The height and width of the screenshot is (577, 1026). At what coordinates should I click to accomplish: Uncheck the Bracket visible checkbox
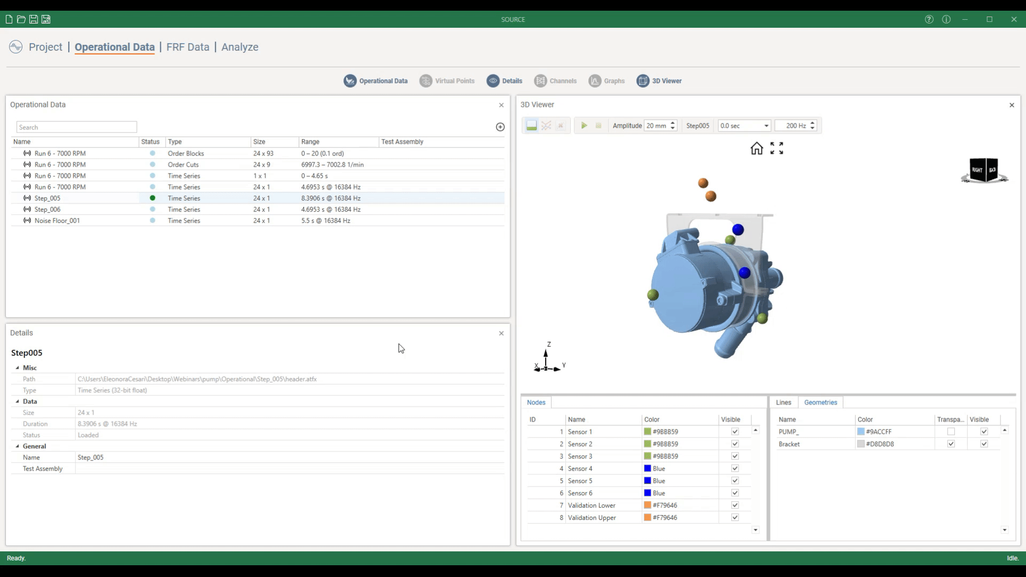[x=984, y=444]
